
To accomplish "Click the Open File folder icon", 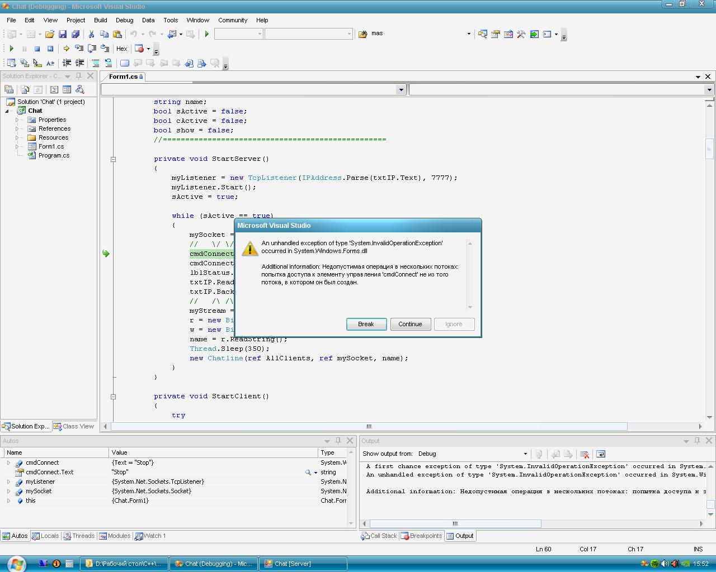I will (x=50, y=34).
